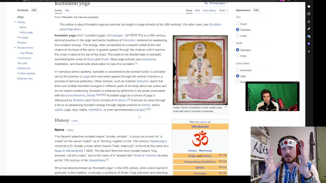
Task: Click the pencil notes sidebar icon
Action: pyautogui.click(x=309, y=29)
